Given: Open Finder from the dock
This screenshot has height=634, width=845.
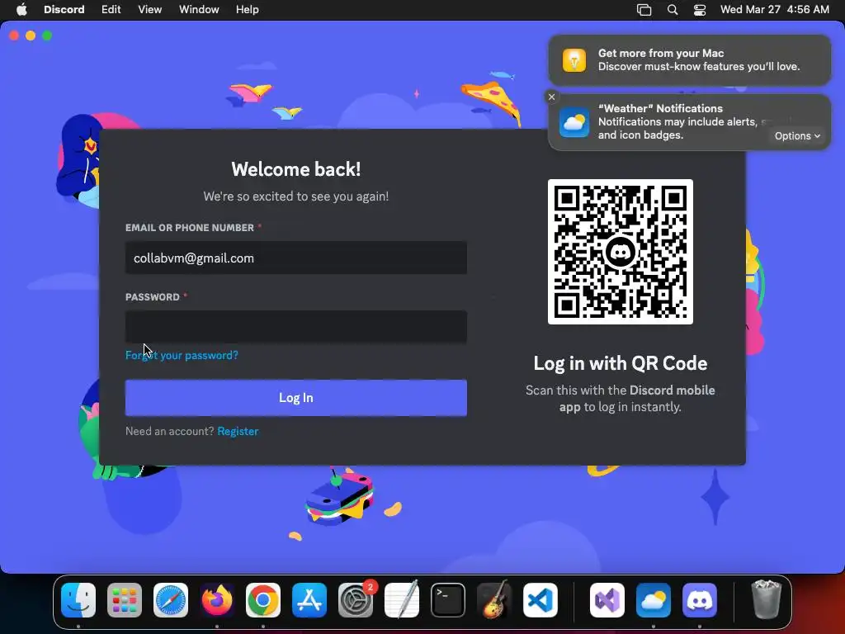Looking at the screenshot, I should point(78,600).
